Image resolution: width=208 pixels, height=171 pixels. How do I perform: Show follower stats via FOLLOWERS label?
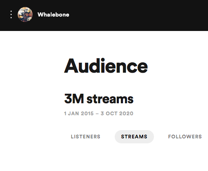[185, 137]
